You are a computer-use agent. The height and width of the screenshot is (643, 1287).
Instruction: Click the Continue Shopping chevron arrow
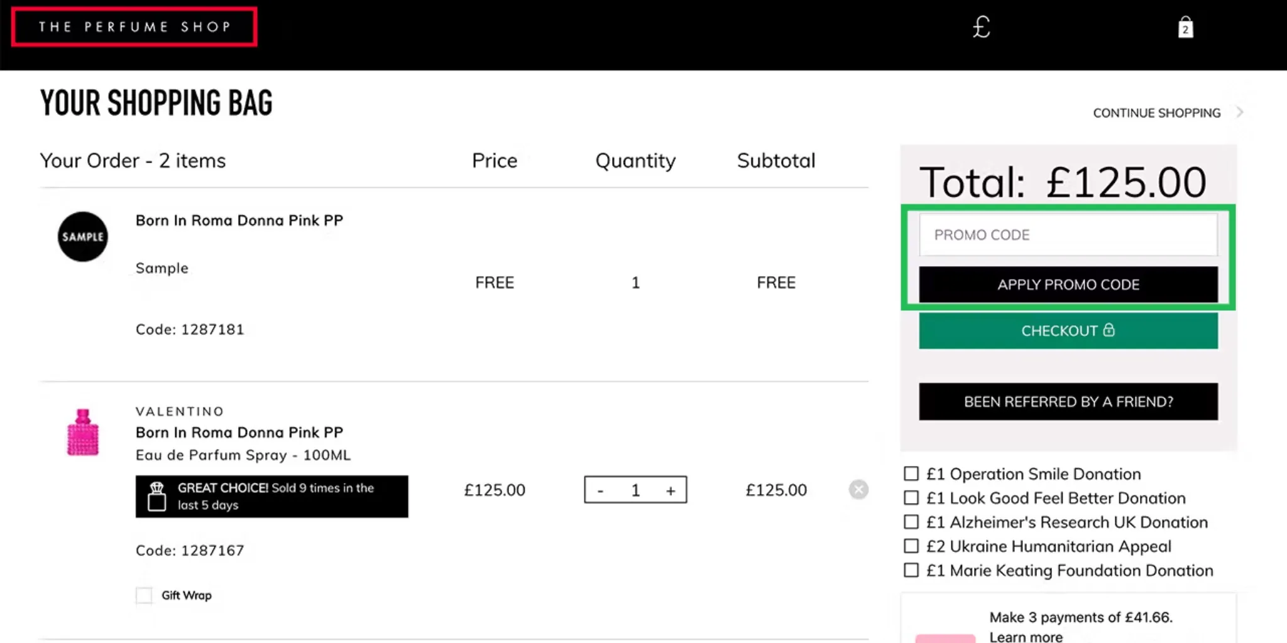(1240, 112)
